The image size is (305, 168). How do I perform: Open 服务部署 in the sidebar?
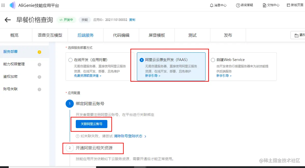tap(24, 52)
